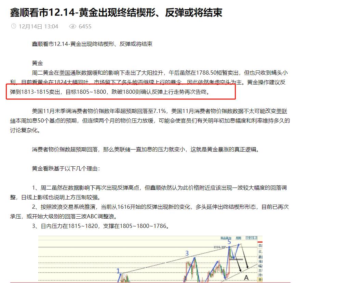Click the grey horizontal support bar on chart

point(236,260)
